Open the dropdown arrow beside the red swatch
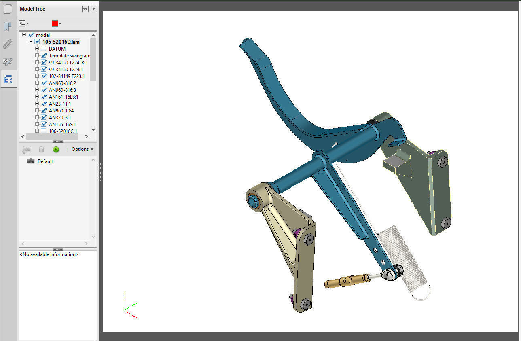This screenshot has height=341, width=521. pyautogui.click(x=60, y=23)
